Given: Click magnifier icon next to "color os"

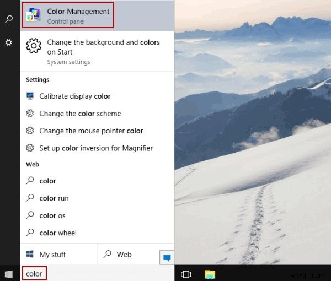Looking at the screenshot, I should coord(30,215).
